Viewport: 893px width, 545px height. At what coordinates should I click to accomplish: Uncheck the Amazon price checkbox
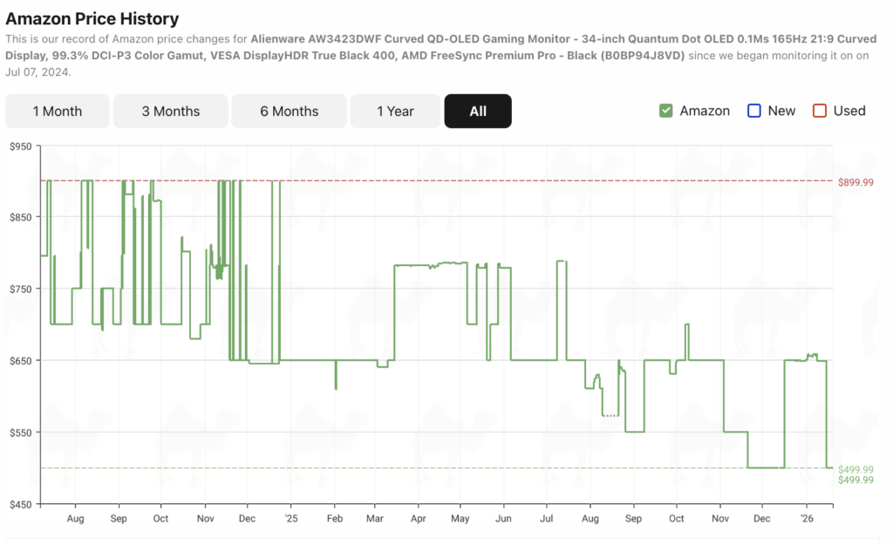click(x=666, y=111)
